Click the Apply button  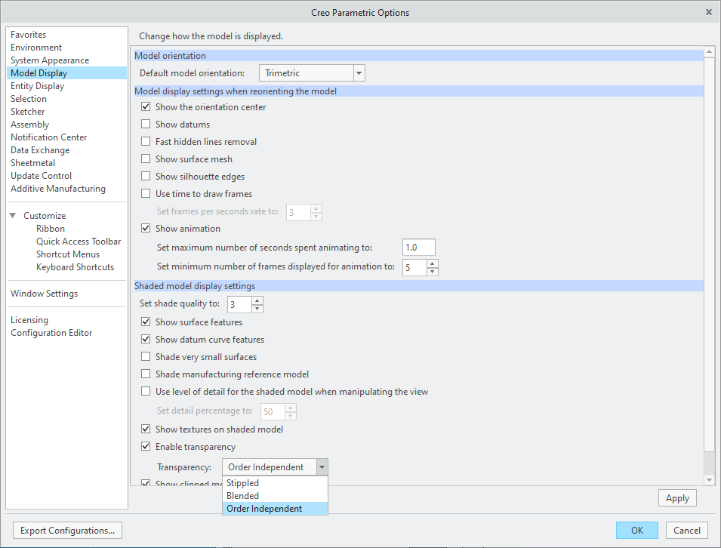(677, 498)
